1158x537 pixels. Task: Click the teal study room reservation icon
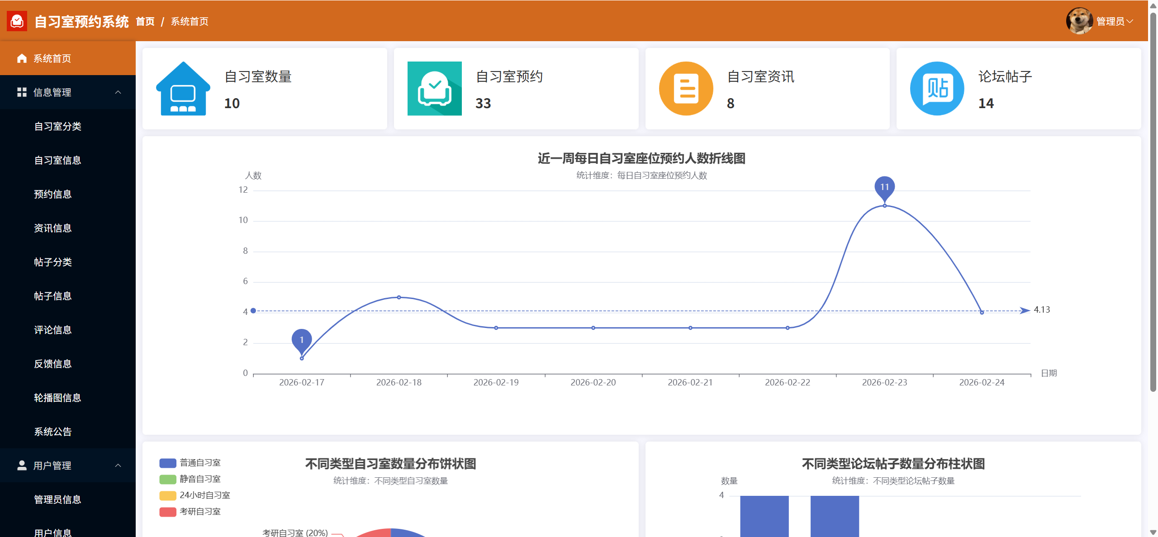[434, 89]
